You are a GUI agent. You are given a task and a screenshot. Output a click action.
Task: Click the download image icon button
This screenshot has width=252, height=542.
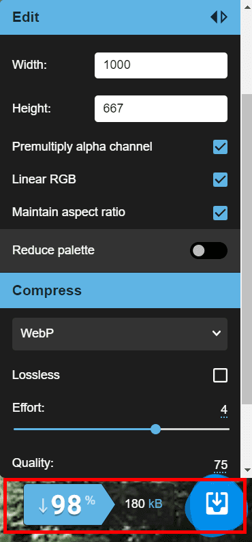click(x=216, y=504)
